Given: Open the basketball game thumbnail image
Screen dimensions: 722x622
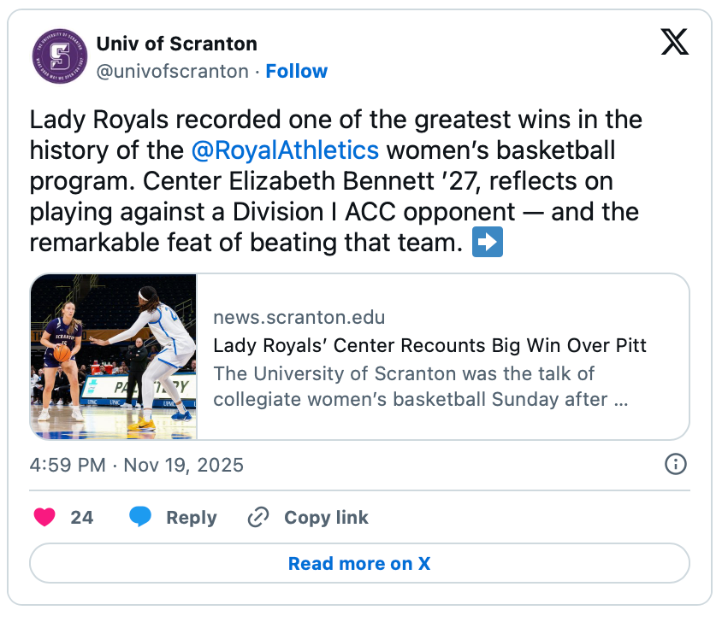Looking at the screenshot, I should click(114, 357).
